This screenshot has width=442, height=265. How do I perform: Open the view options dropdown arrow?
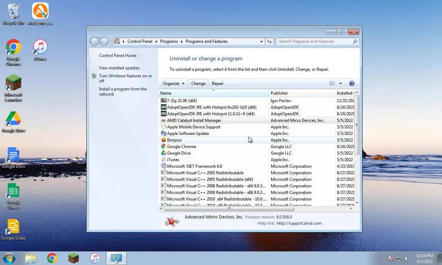[x=340, y=84]
